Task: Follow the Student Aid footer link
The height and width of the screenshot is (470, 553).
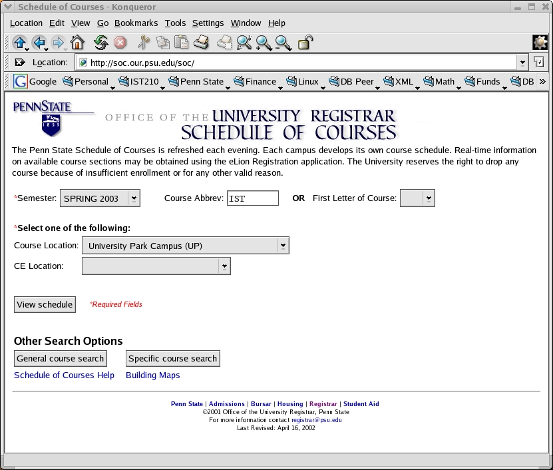Action: 361,403
